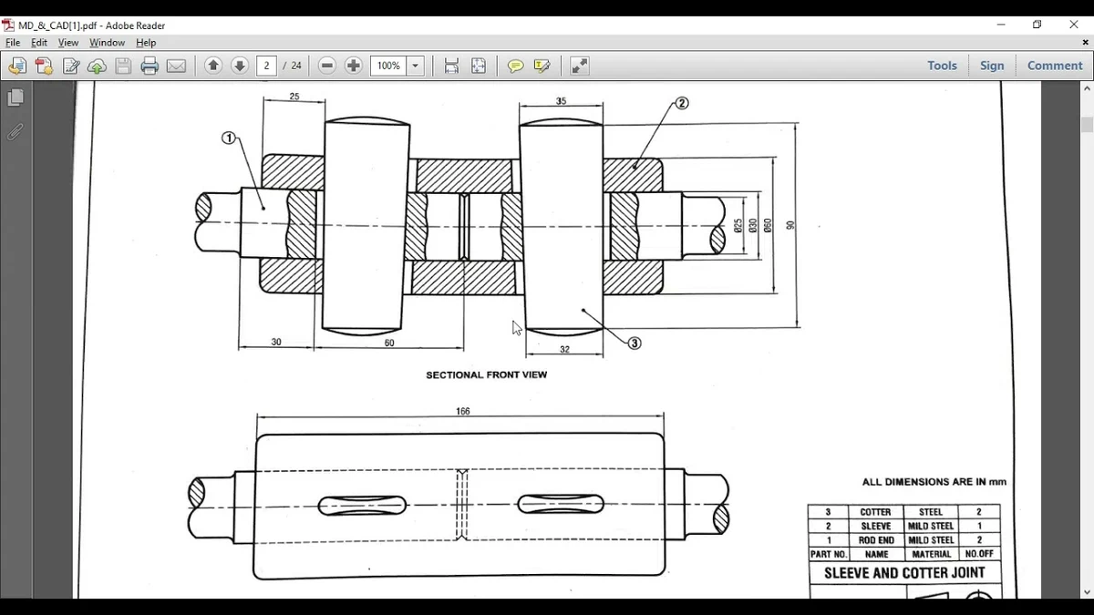Click the Fit width scrolling icon
1094x615 pixels.
(x=451, y=66)
